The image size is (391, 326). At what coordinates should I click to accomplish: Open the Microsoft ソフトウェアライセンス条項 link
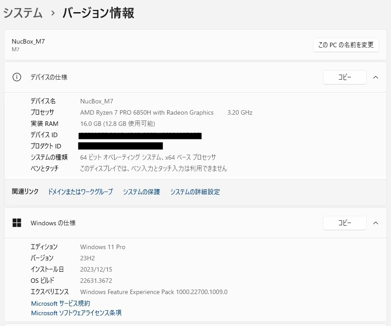click(x=76, y=313)
